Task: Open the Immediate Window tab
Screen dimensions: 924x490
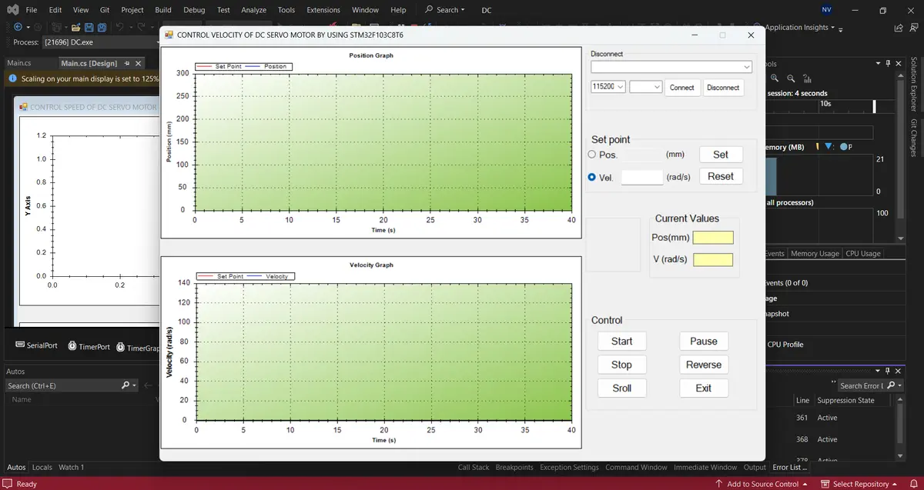Action: (x=705, y=467)
